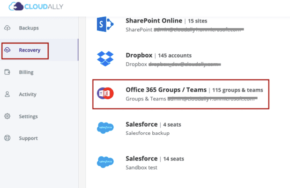This screenshot has height=188, width=290.
Task: Click the '4 seats' text
Action: tap(172, 124)
